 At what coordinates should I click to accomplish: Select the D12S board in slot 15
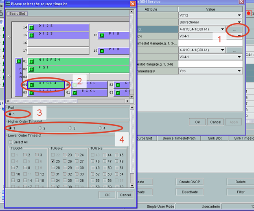coord(58,35)
